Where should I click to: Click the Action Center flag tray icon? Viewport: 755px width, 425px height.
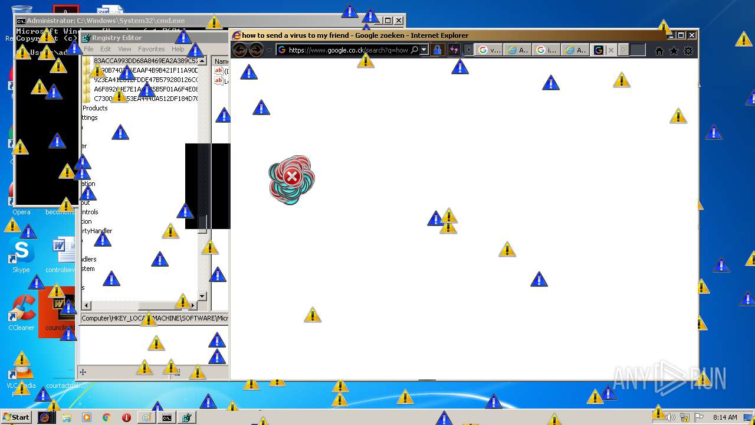(x=699, y=417)
